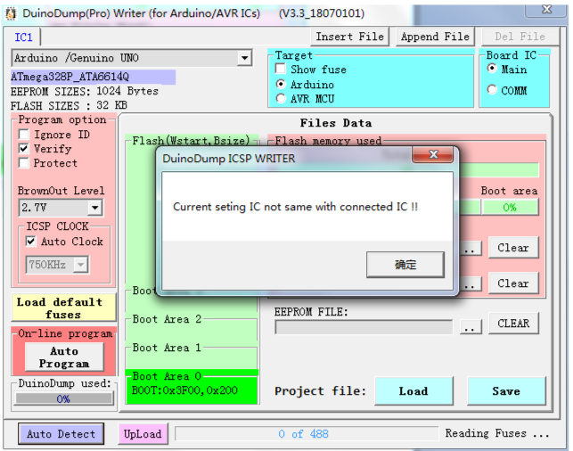Screen dimensions: 573x451
Task: Open the Arduino /Genuino UNO board dropdown
Action: (244, 58)
